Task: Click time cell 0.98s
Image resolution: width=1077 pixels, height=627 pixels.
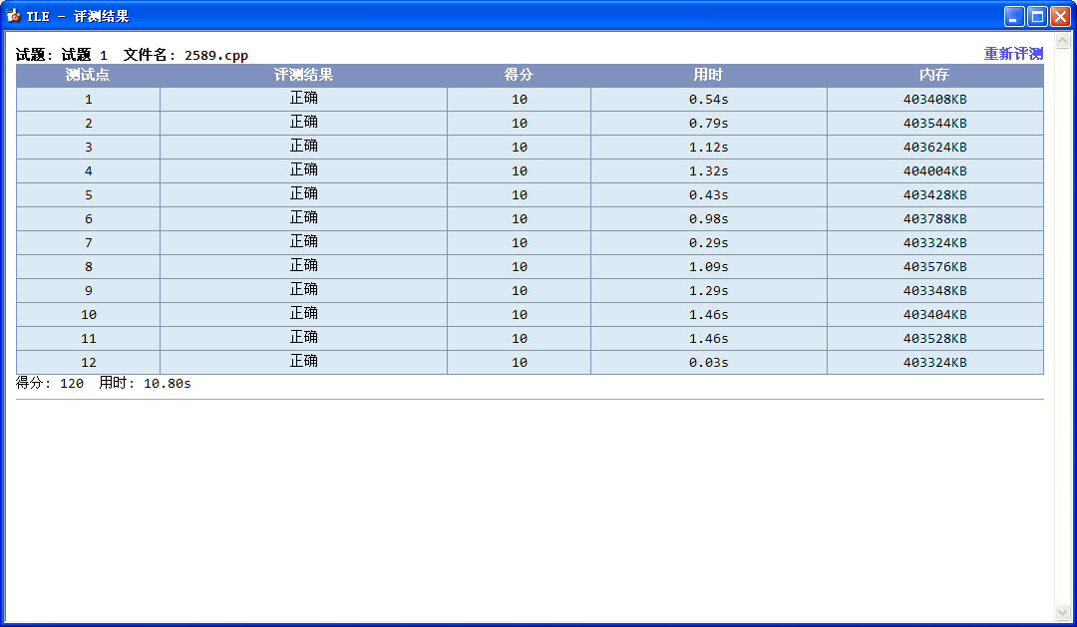Action: [x=709, y=219]
